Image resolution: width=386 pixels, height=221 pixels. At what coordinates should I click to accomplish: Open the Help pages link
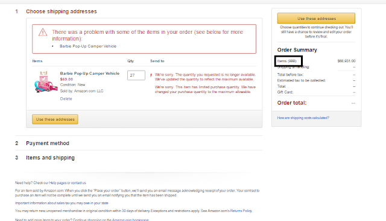(58, 183)
